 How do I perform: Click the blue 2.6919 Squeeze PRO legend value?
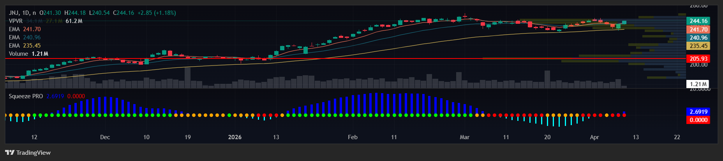55,96
